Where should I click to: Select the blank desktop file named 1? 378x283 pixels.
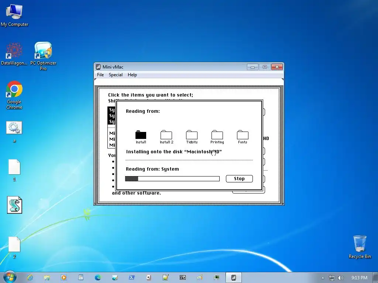14,170
